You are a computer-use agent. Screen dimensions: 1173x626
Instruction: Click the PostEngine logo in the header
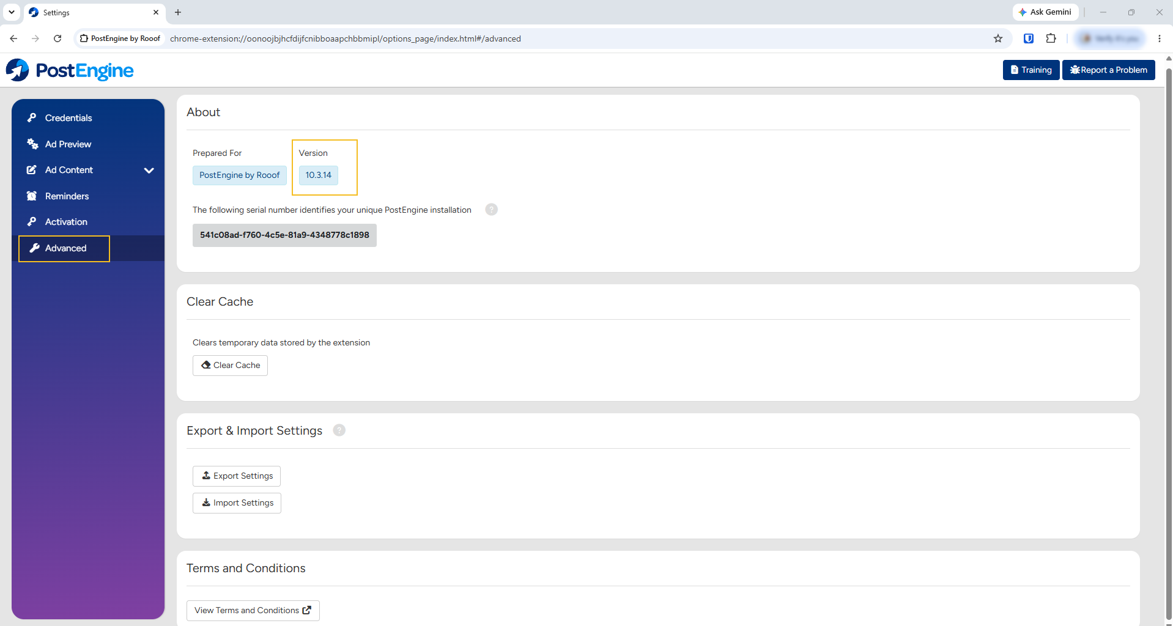point(70,70)
